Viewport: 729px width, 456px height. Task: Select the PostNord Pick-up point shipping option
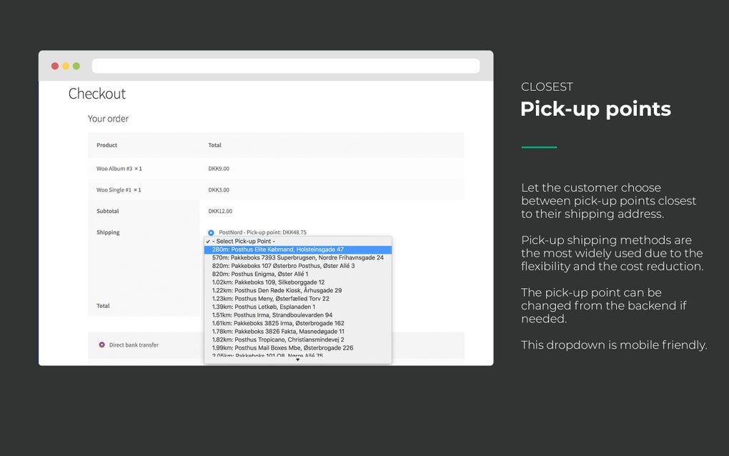(x=210, y=232)
